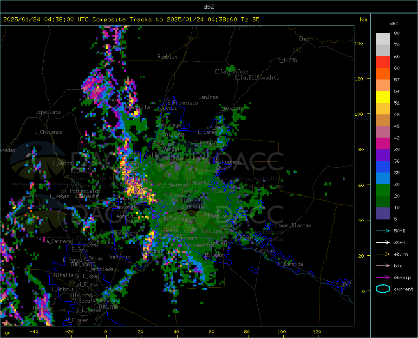Select the magenta 39-42 dBZ swatch

click(383, 144)
